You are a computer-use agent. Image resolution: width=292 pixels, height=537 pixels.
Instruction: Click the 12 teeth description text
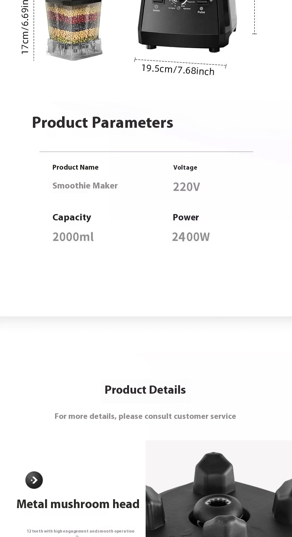[x=81, y=531]
